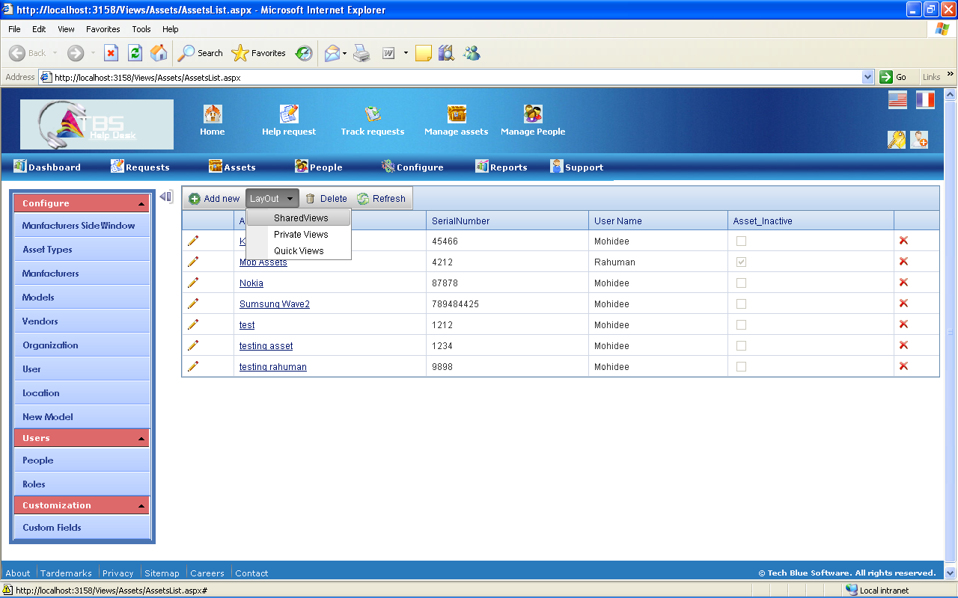
Task: Toggle Asset_Inactive checkbox for Sumsung Wave2
Action: (741, 303)
